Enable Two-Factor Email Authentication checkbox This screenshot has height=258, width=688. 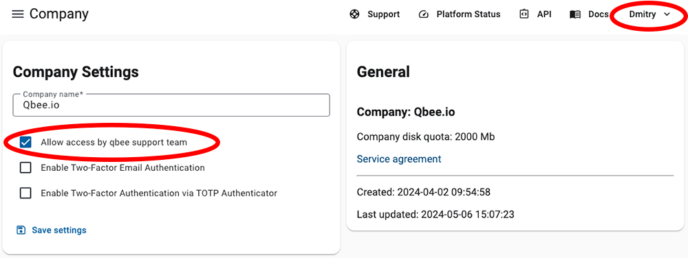(25, 167)
